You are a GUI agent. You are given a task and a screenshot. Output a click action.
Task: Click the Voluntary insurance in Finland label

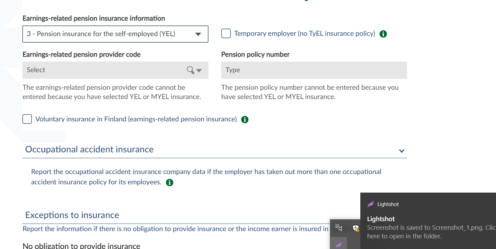pos(136,119)
